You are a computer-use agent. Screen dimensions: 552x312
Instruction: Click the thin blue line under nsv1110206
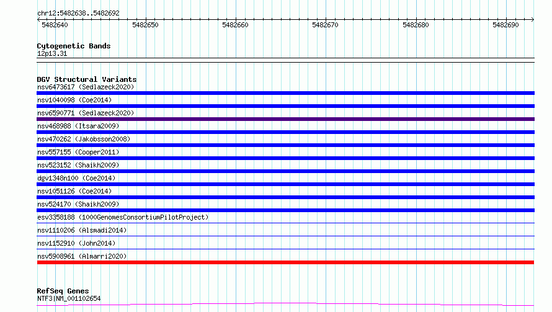285,236
